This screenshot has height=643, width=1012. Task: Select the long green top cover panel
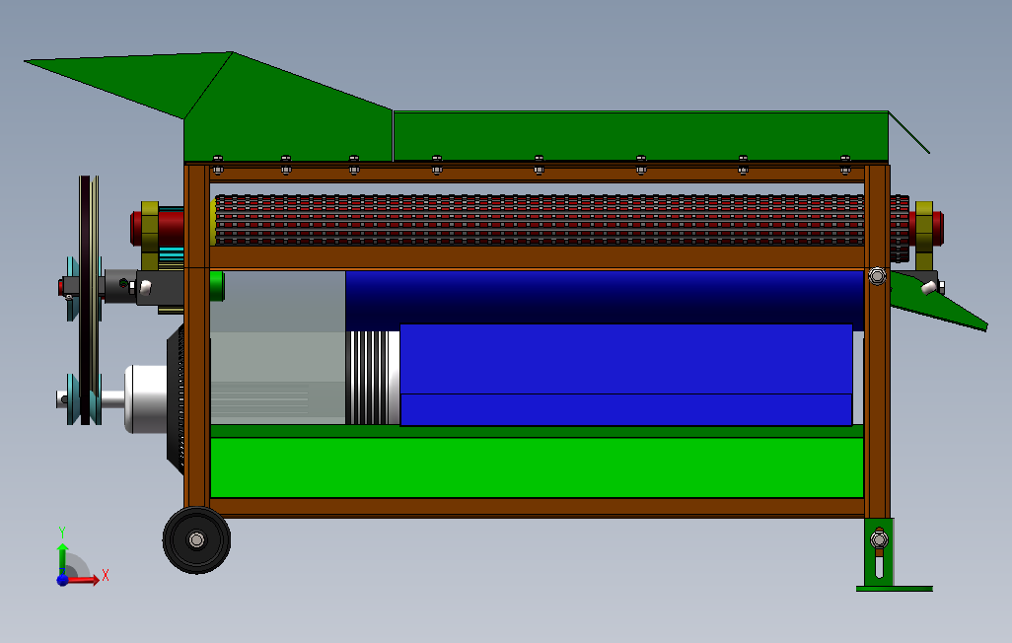(x=640, y=136)
